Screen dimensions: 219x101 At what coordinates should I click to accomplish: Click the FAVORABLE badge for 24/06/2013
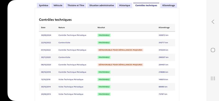pos(104,94)
